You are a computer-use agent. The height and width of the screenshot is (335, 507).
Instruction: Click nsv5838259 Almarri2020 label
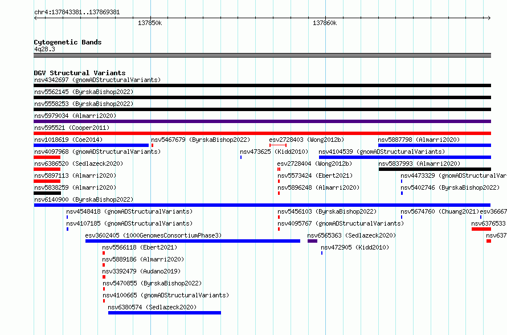(75, 187)
